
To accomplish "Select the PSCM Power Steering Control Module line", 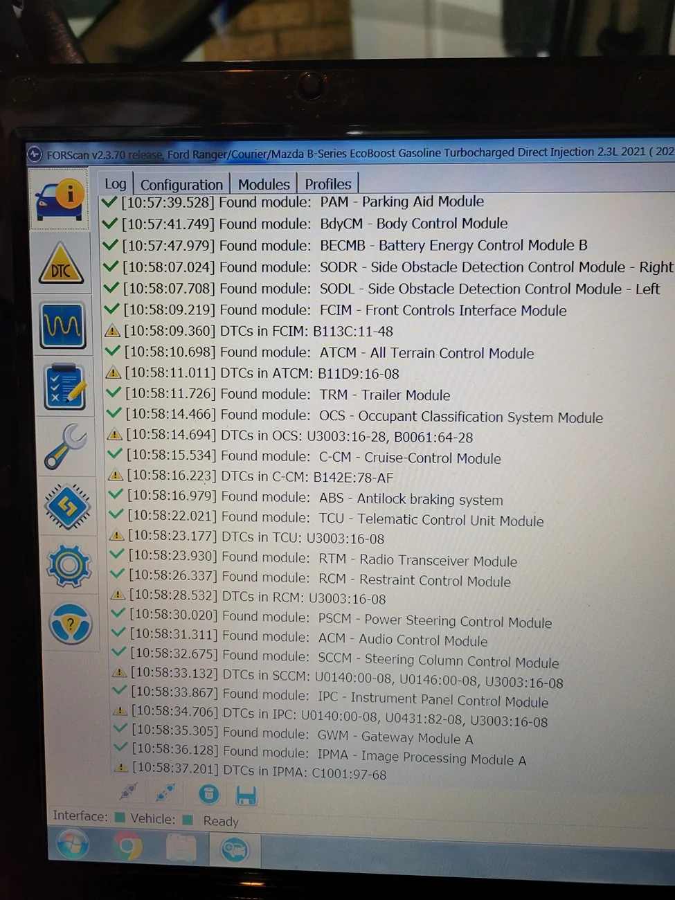I will 333,618.
